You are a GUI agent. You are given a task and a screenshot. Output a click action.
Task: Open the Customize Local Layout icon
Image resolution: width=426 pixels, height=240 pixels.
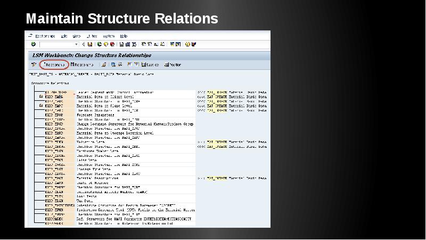point(194,44)
